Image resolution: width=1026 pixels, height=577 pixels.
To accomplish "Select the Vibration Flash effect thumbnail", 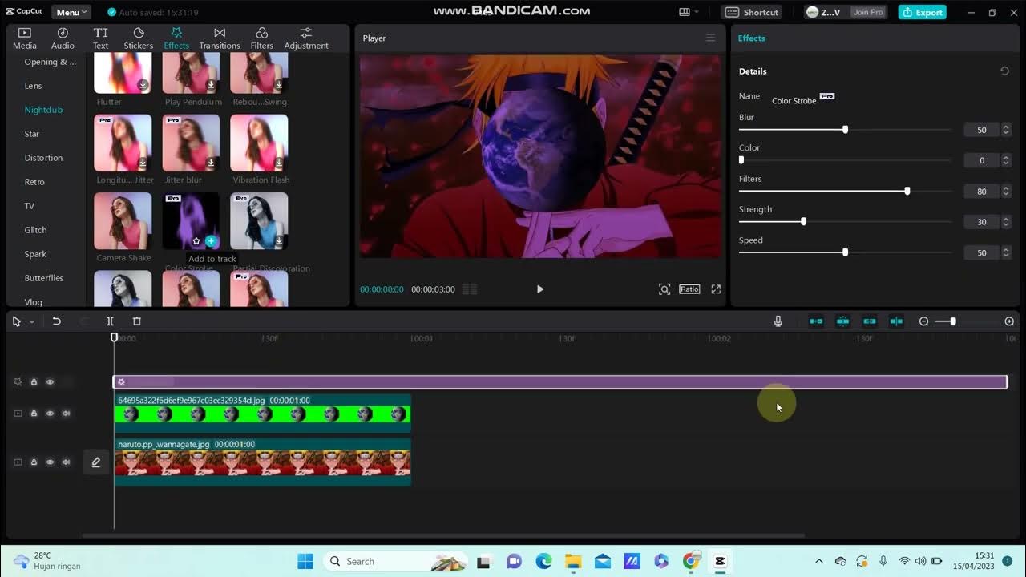I will pyautogui.click(x=259, y=143).
